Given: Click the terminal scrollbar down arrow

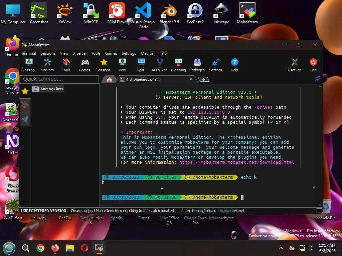Looking at the screenshot, I should click(x=320, y=205).
